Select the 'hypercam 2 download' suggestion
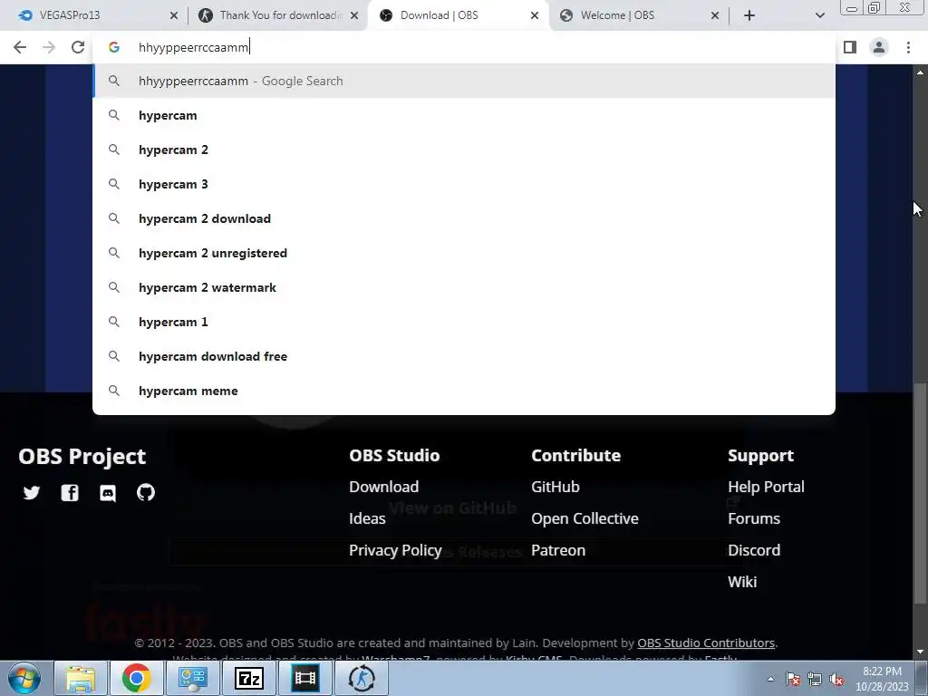This screenshot has height=696, width=928. click(464, 218)
